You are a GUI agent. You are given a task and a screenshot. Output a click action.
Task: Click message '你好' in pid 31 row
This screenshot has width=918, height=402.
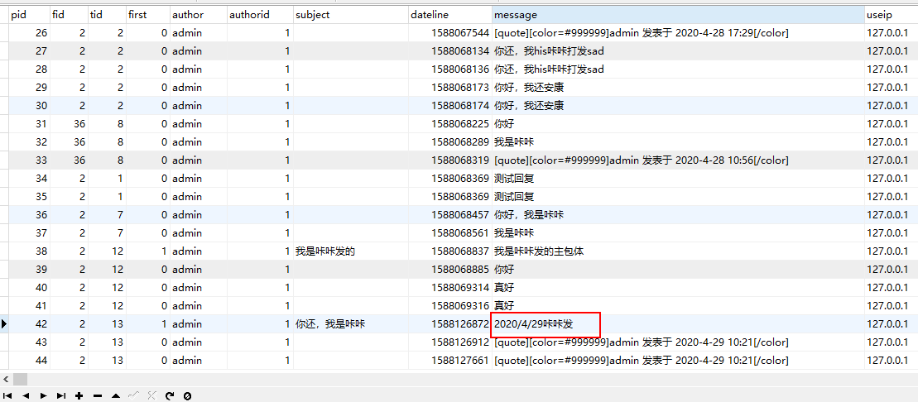tap(678, 124)
